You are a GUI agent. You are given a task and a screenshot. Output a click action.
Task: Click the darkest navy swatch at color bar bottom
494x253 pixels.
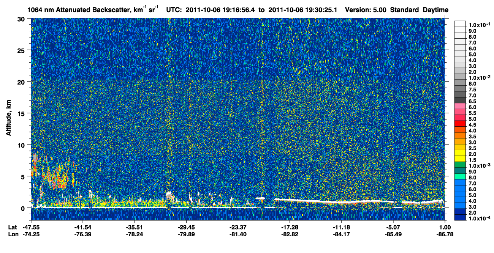point(460,218)
